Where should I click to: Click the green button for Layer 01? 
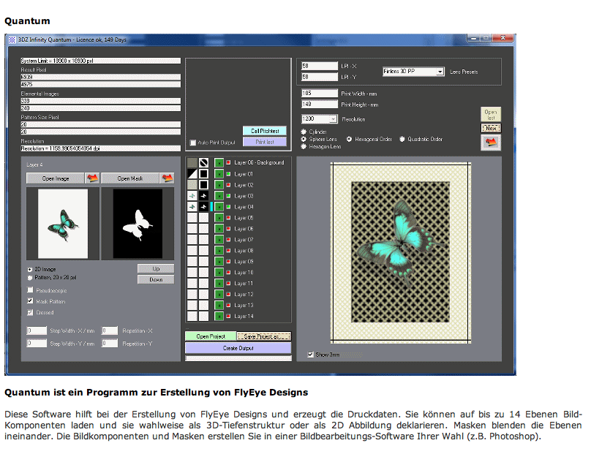(x=219, y=174)
